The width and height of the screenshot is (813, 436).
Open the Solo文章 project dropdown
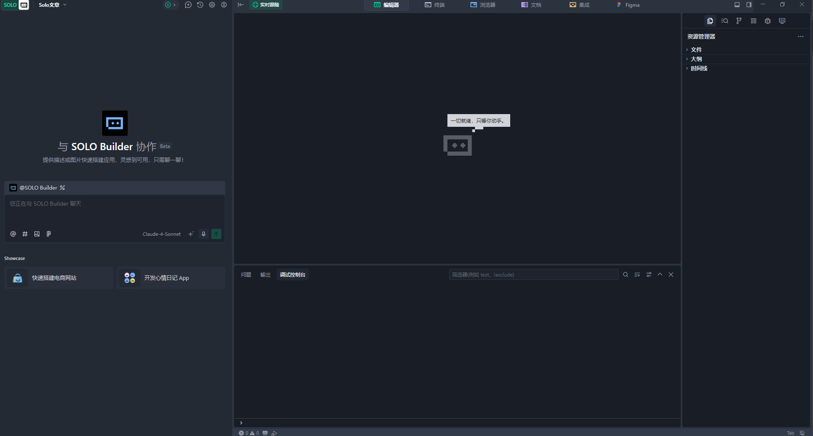(x=53, y=5)
